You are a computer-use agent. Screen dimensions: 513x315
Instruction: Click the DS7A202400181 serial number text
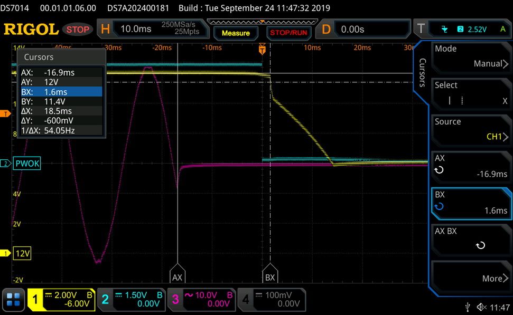tap(138, 8)
